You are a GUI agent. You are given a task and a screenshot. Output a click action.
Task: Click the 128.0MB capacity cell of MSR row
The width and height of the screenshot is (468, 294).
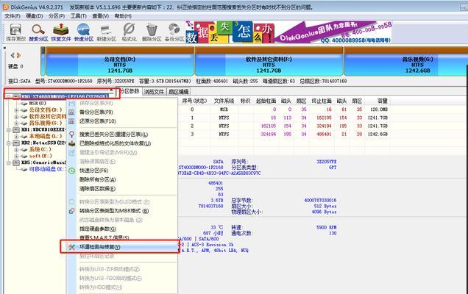coord(378,110)
